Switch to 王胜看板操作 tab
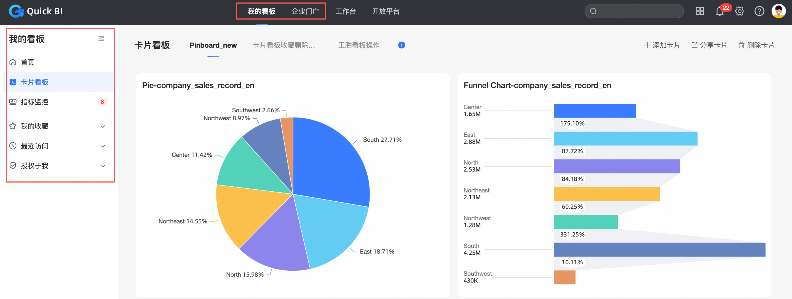The height and width of the screenshot is (299, 792). coord(358,45)
